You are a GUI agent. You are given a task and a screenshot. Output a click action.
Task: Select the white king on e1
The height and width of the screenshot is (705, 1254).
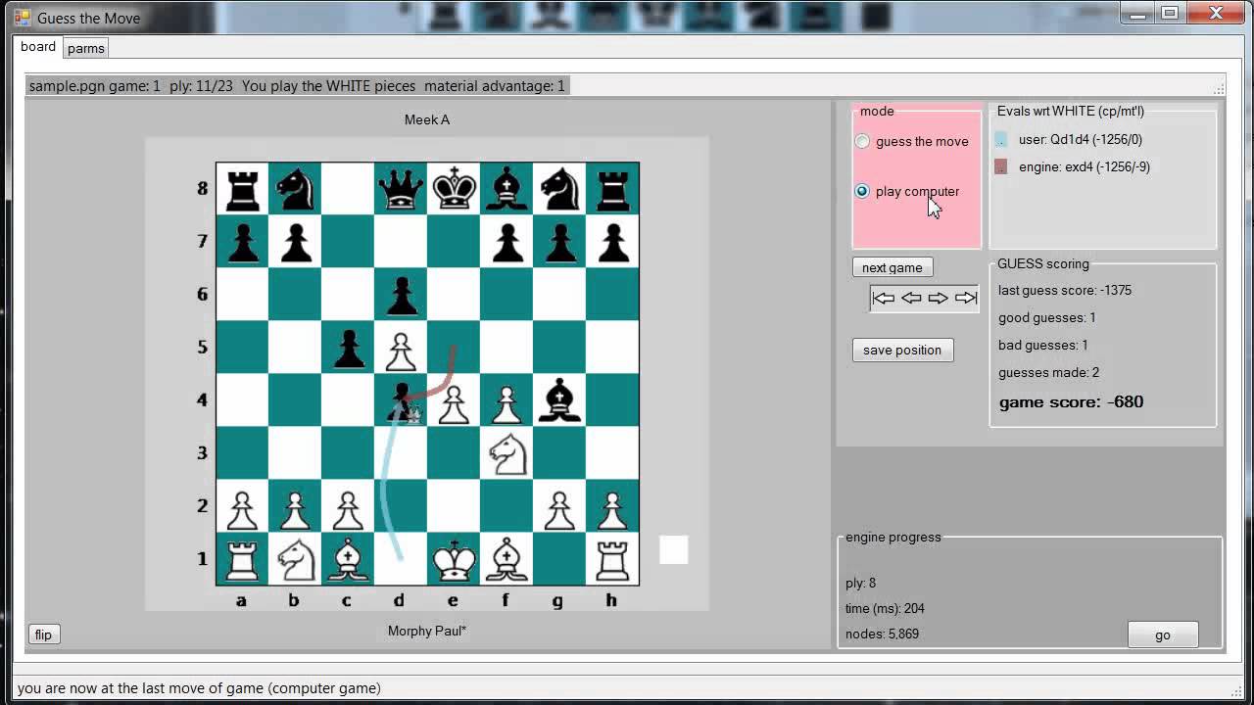click(x=454, y=558)
